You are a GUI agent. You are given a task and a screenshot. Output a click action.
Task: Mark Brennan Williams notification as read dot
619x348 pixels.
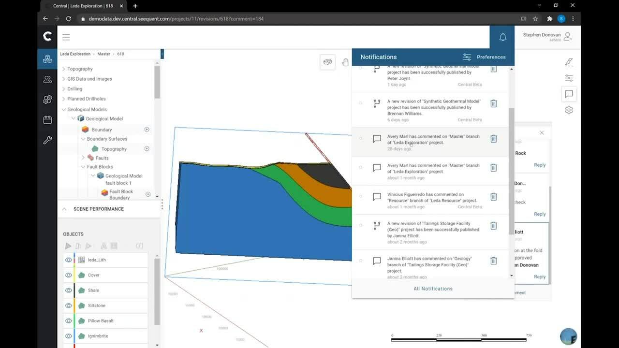coord(360,103)
